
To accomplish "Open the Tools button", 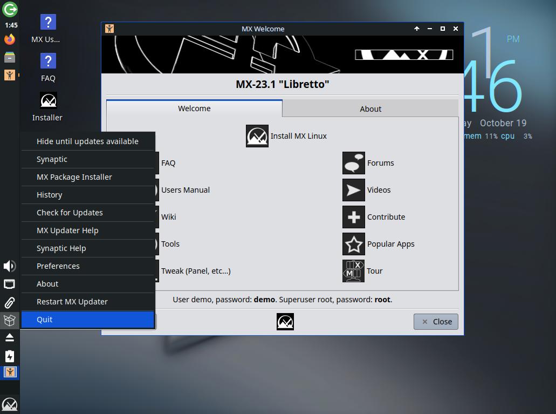I will (170, 244).
